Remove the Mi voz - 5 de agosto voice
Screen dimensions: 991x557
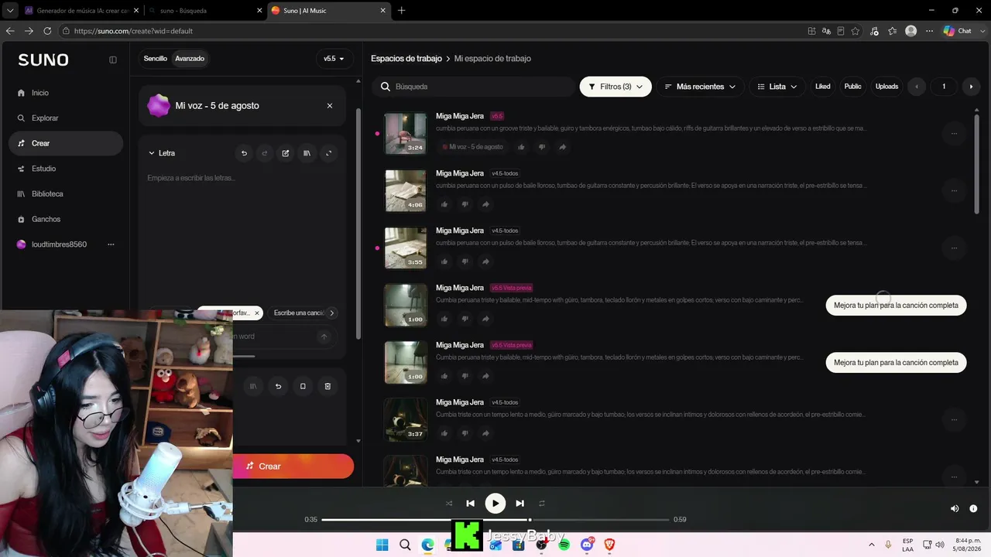pyautogui.click(x=330, y=106)
